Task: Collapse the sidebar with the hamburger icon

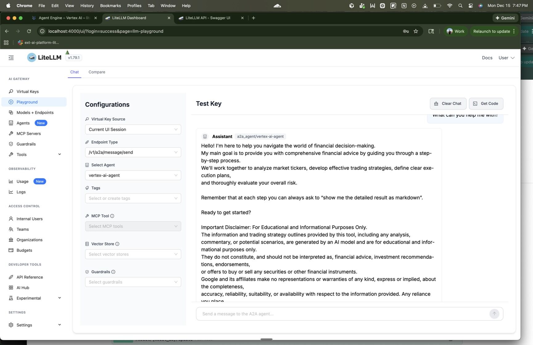Action: coord(11,58)
